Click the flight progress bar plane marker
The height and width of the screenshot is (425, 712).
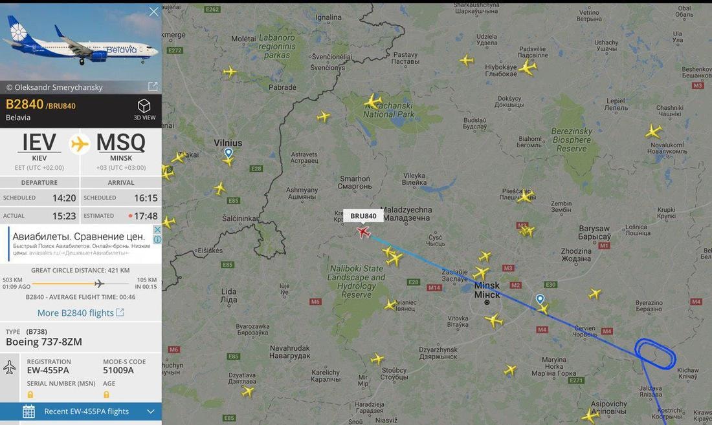(x=99, y=284)
